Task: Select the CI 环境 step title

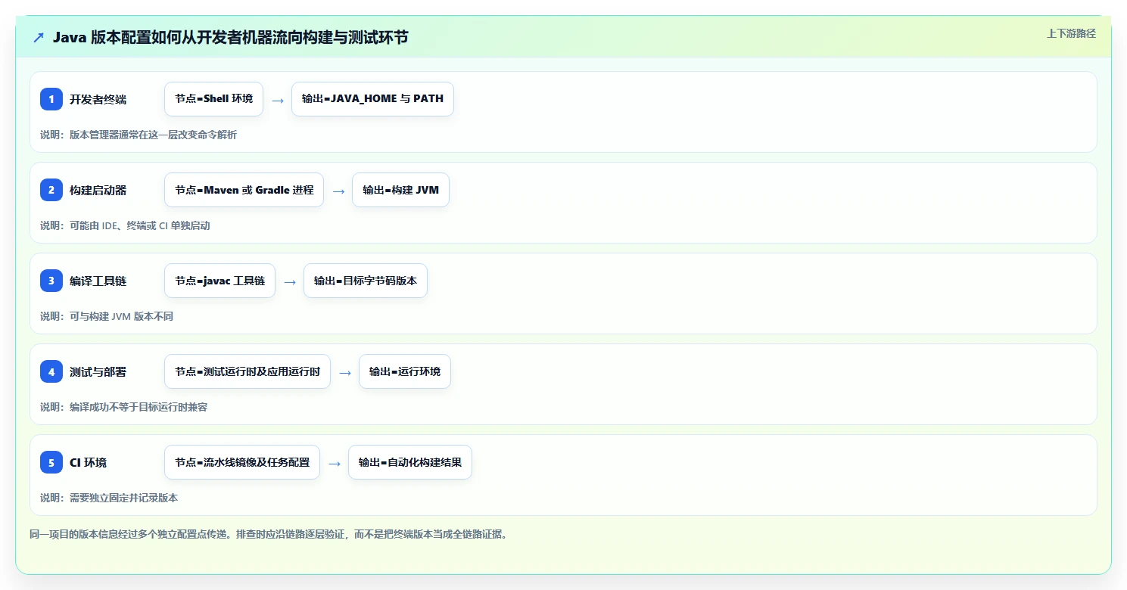Action: [89, 462]
